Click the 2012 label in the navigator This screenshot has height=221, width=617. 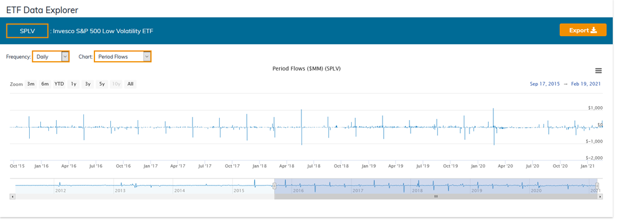pyautogui.click(x=61, y=191)
